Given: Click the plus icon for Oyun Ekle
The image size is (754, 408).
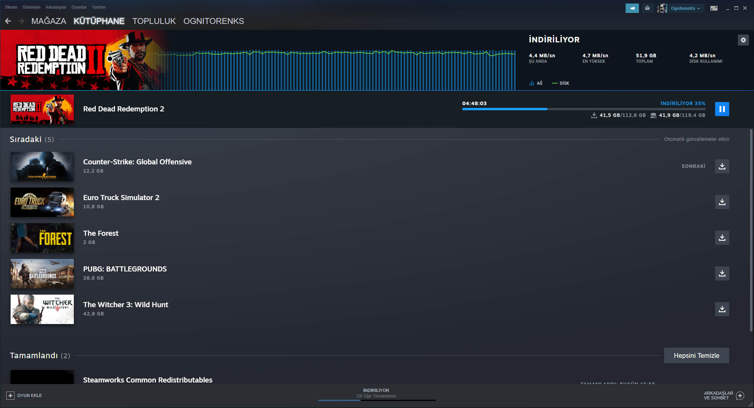Looking at the screenshot, I should click(11, 395).
